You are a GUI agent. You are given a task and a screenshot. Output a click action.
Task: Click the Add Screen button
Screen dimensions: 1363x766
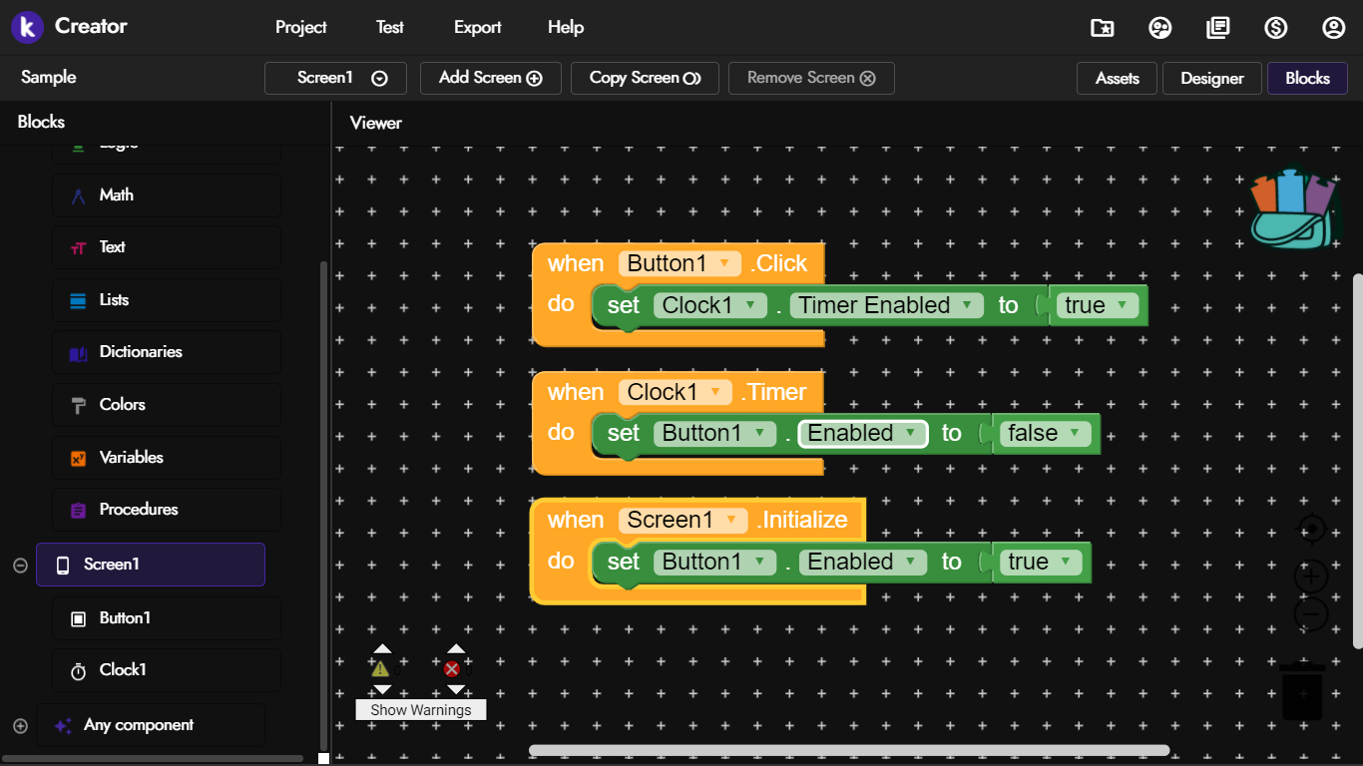click(490, 78)
